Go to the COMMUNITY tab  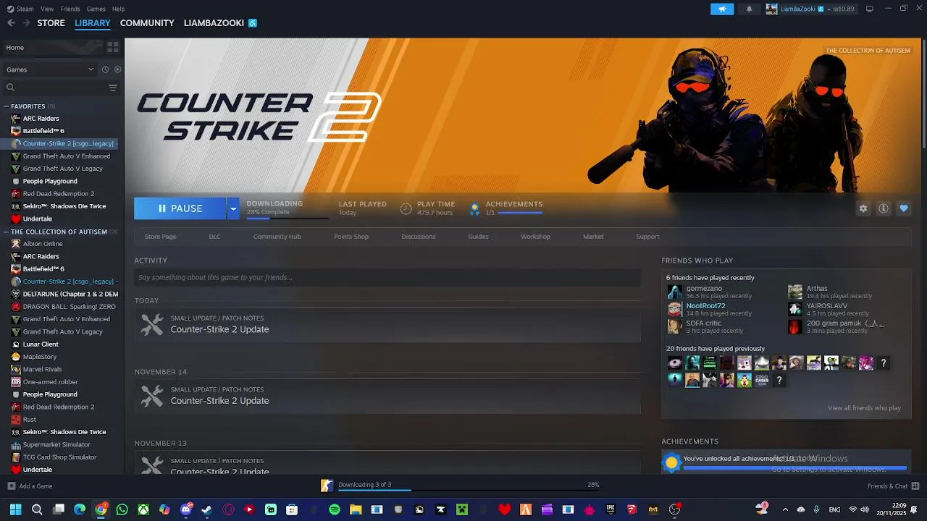pyautogui.click(x=147, y=23)
